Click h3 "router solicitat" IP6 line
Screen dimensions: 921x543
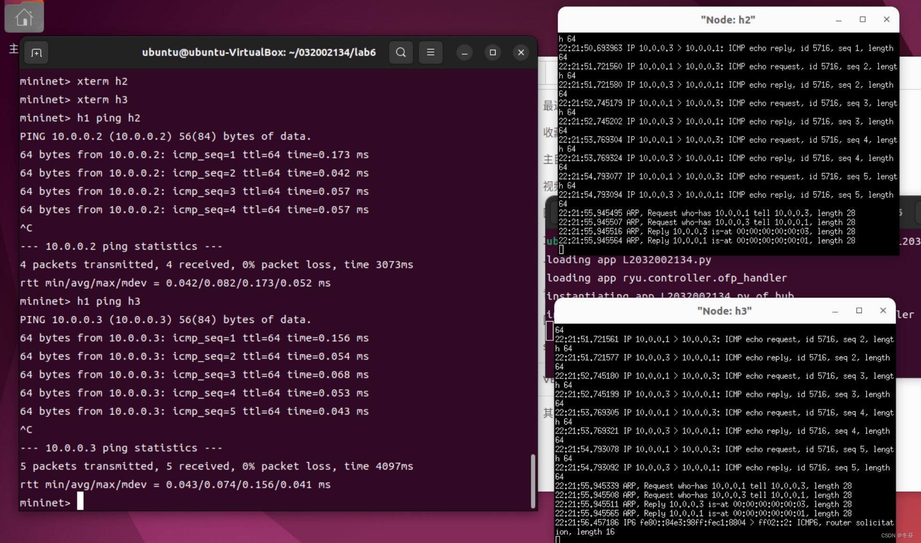(724, 523)
